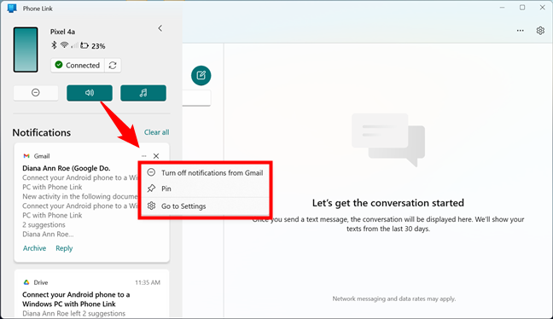Screen dimensions: 553x319
Task: Open the Gmail notification more options
Action: pos(144,156)
